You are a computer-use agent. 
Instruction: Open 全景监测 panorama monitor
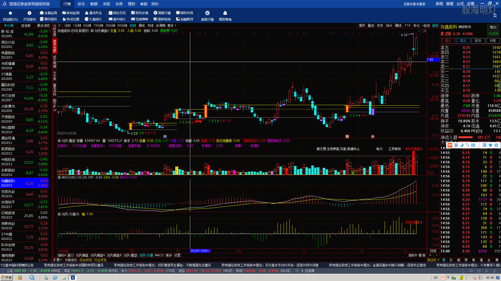pyautogui.click(x=49, y=13)
